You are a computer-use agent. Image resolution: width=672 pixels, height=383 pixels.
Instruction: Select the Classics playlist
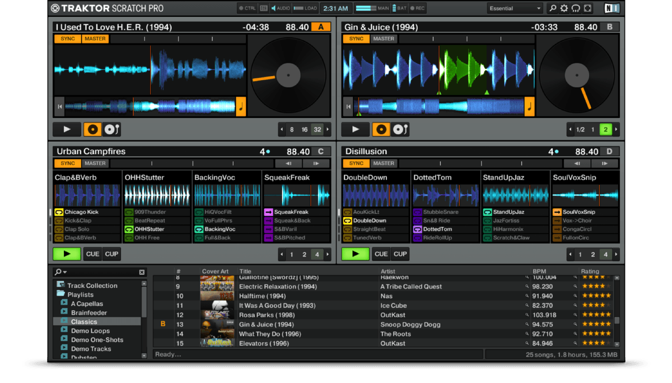(x=97, y=322)
